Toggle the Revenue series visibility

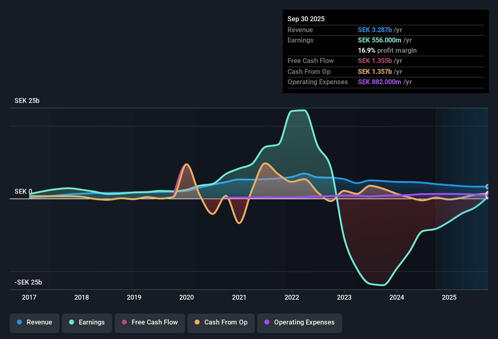coord(34,322)
